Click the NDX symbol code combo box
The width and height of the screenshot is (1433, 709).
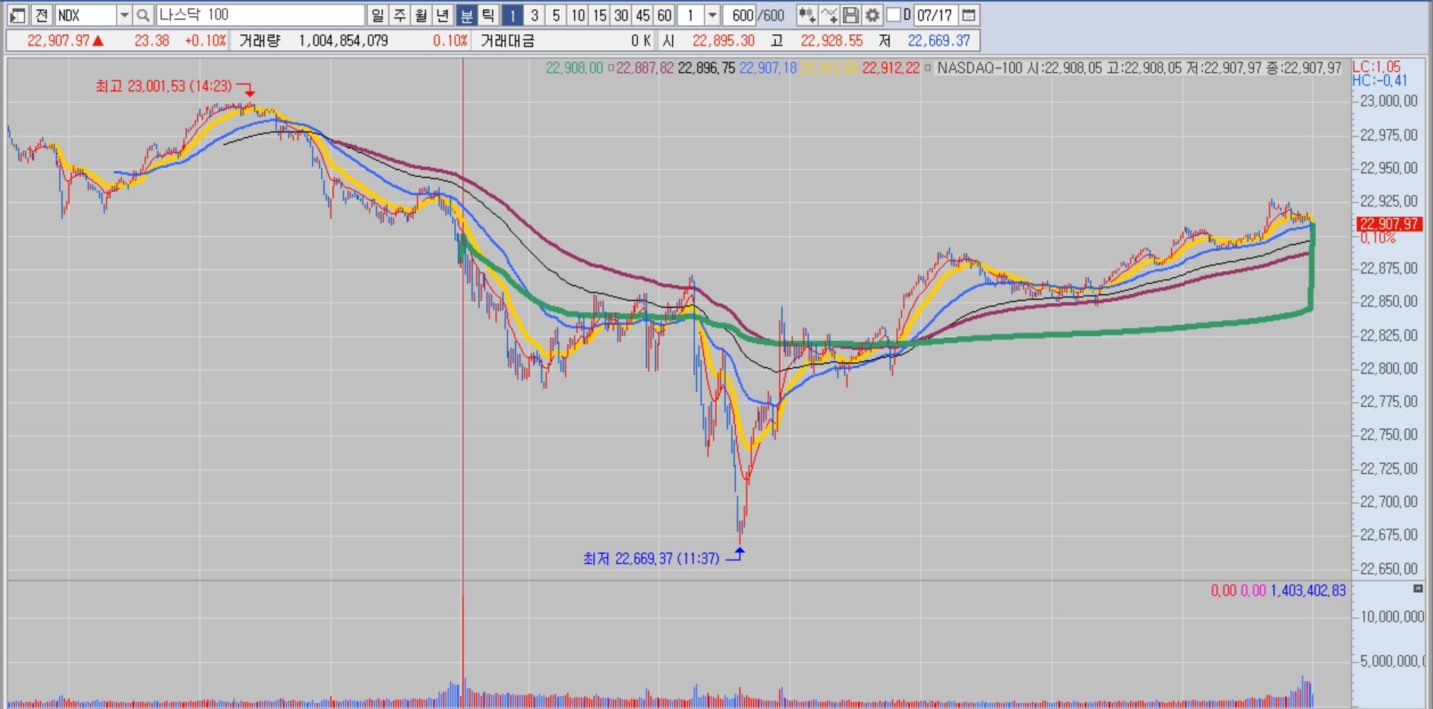(85, 15)
